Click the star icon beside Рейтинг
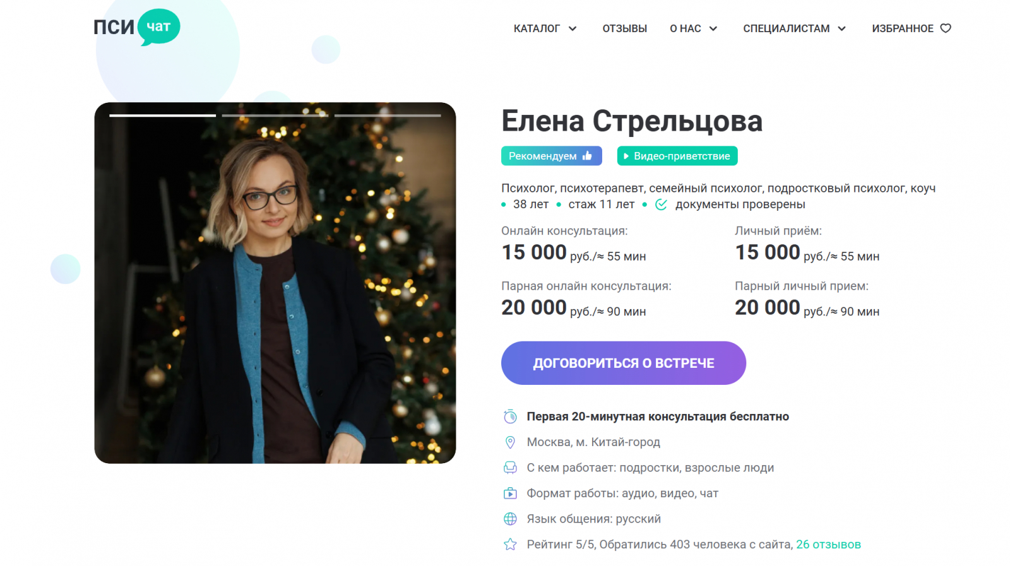Screen dimensions: 1010x566 (x=510, y=545)
